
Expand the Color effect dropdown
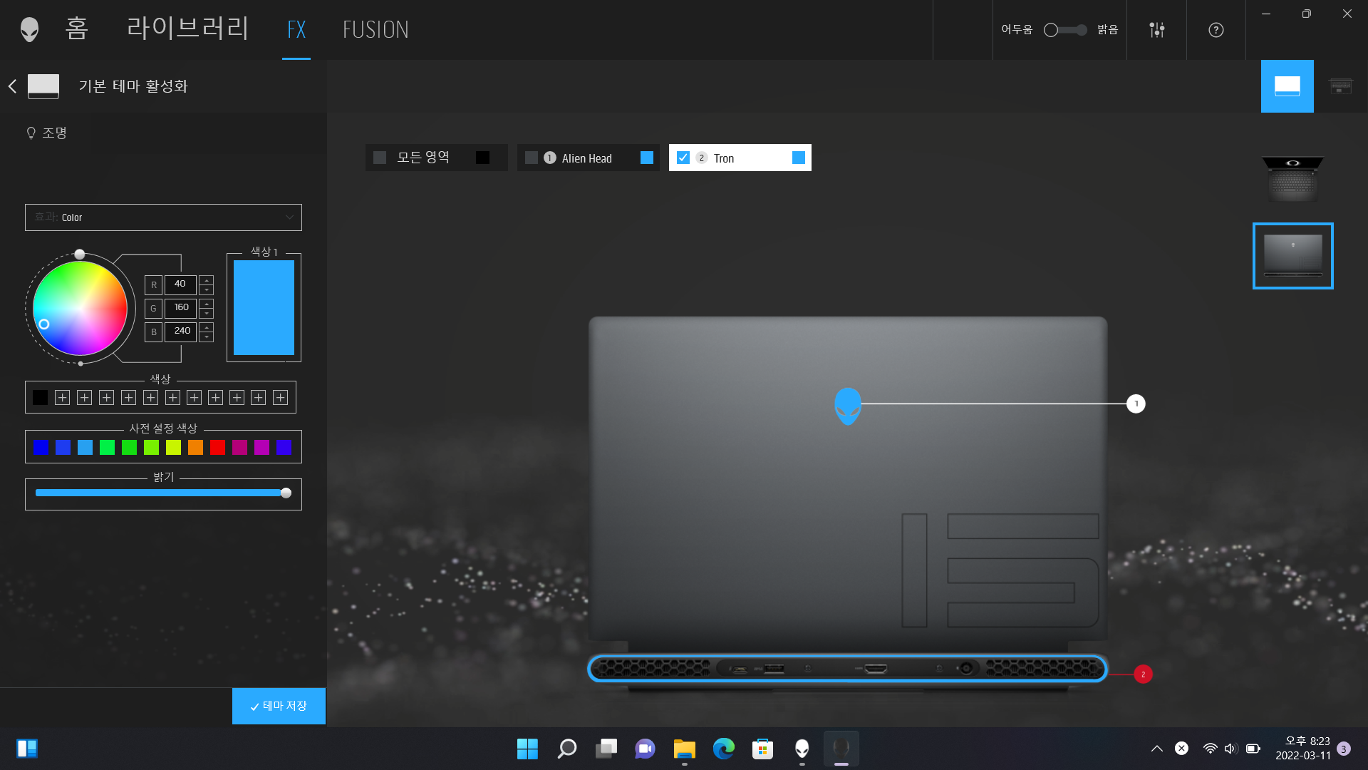[x=163, y=217]
